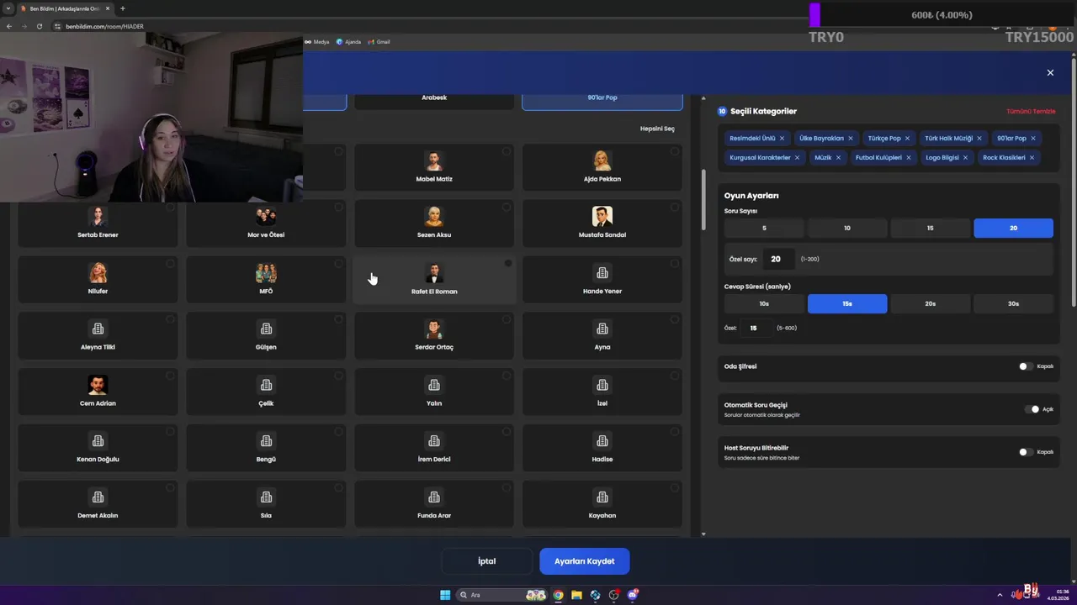Set answer time to 20s
The image size is (1077, 605).
pos(930,303)
